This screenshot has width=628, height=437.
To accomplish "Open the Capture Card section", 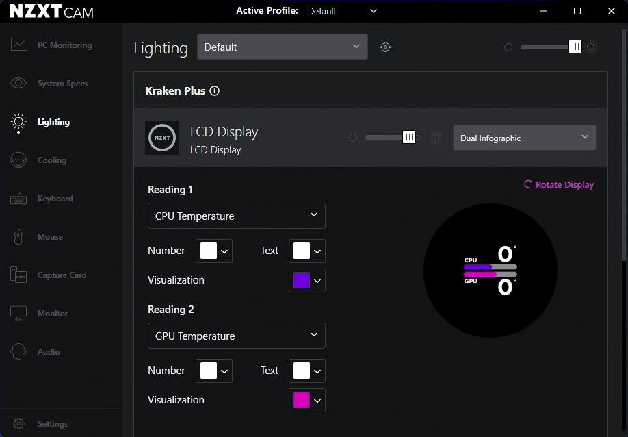I will 62,275.
